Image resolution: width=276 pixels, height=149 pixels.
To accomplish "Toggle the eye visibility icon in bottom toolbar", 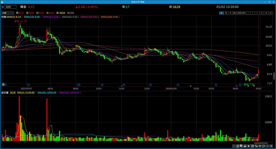I will (260, 146).
